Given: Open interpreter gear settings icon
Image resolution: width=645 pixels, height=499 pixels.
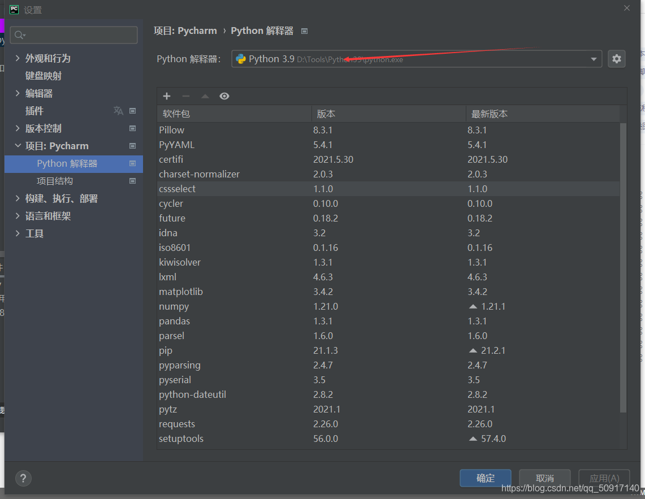Looking at the screenshot, I should point(616,59).
